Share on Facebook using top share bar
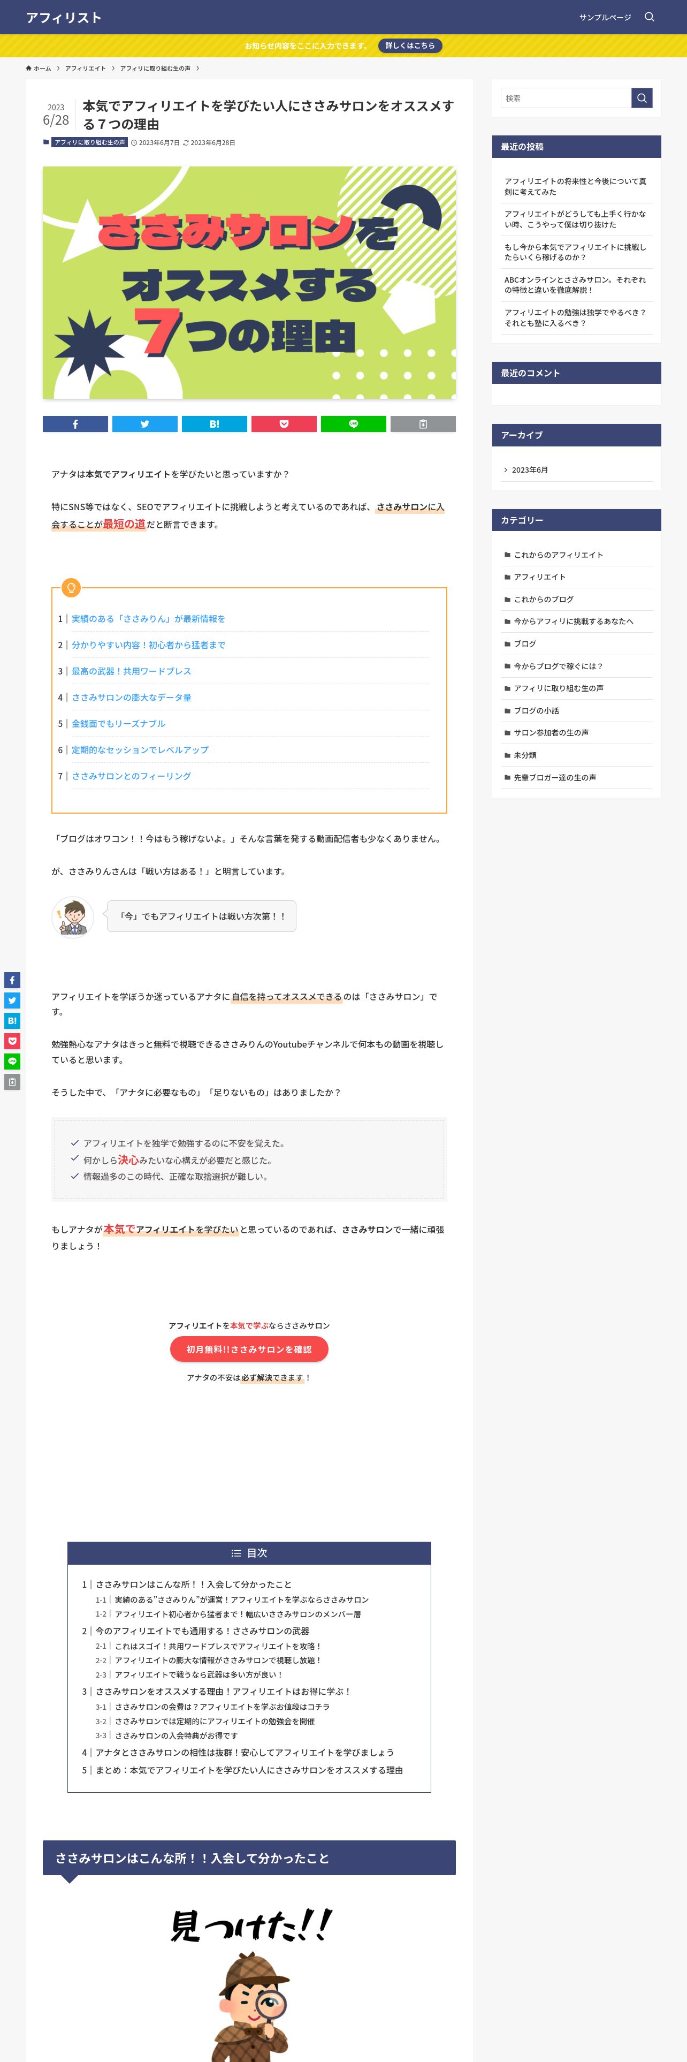The height and width of the screenshot is (2062, 687). pyautogui.click(x=75, y=424)
